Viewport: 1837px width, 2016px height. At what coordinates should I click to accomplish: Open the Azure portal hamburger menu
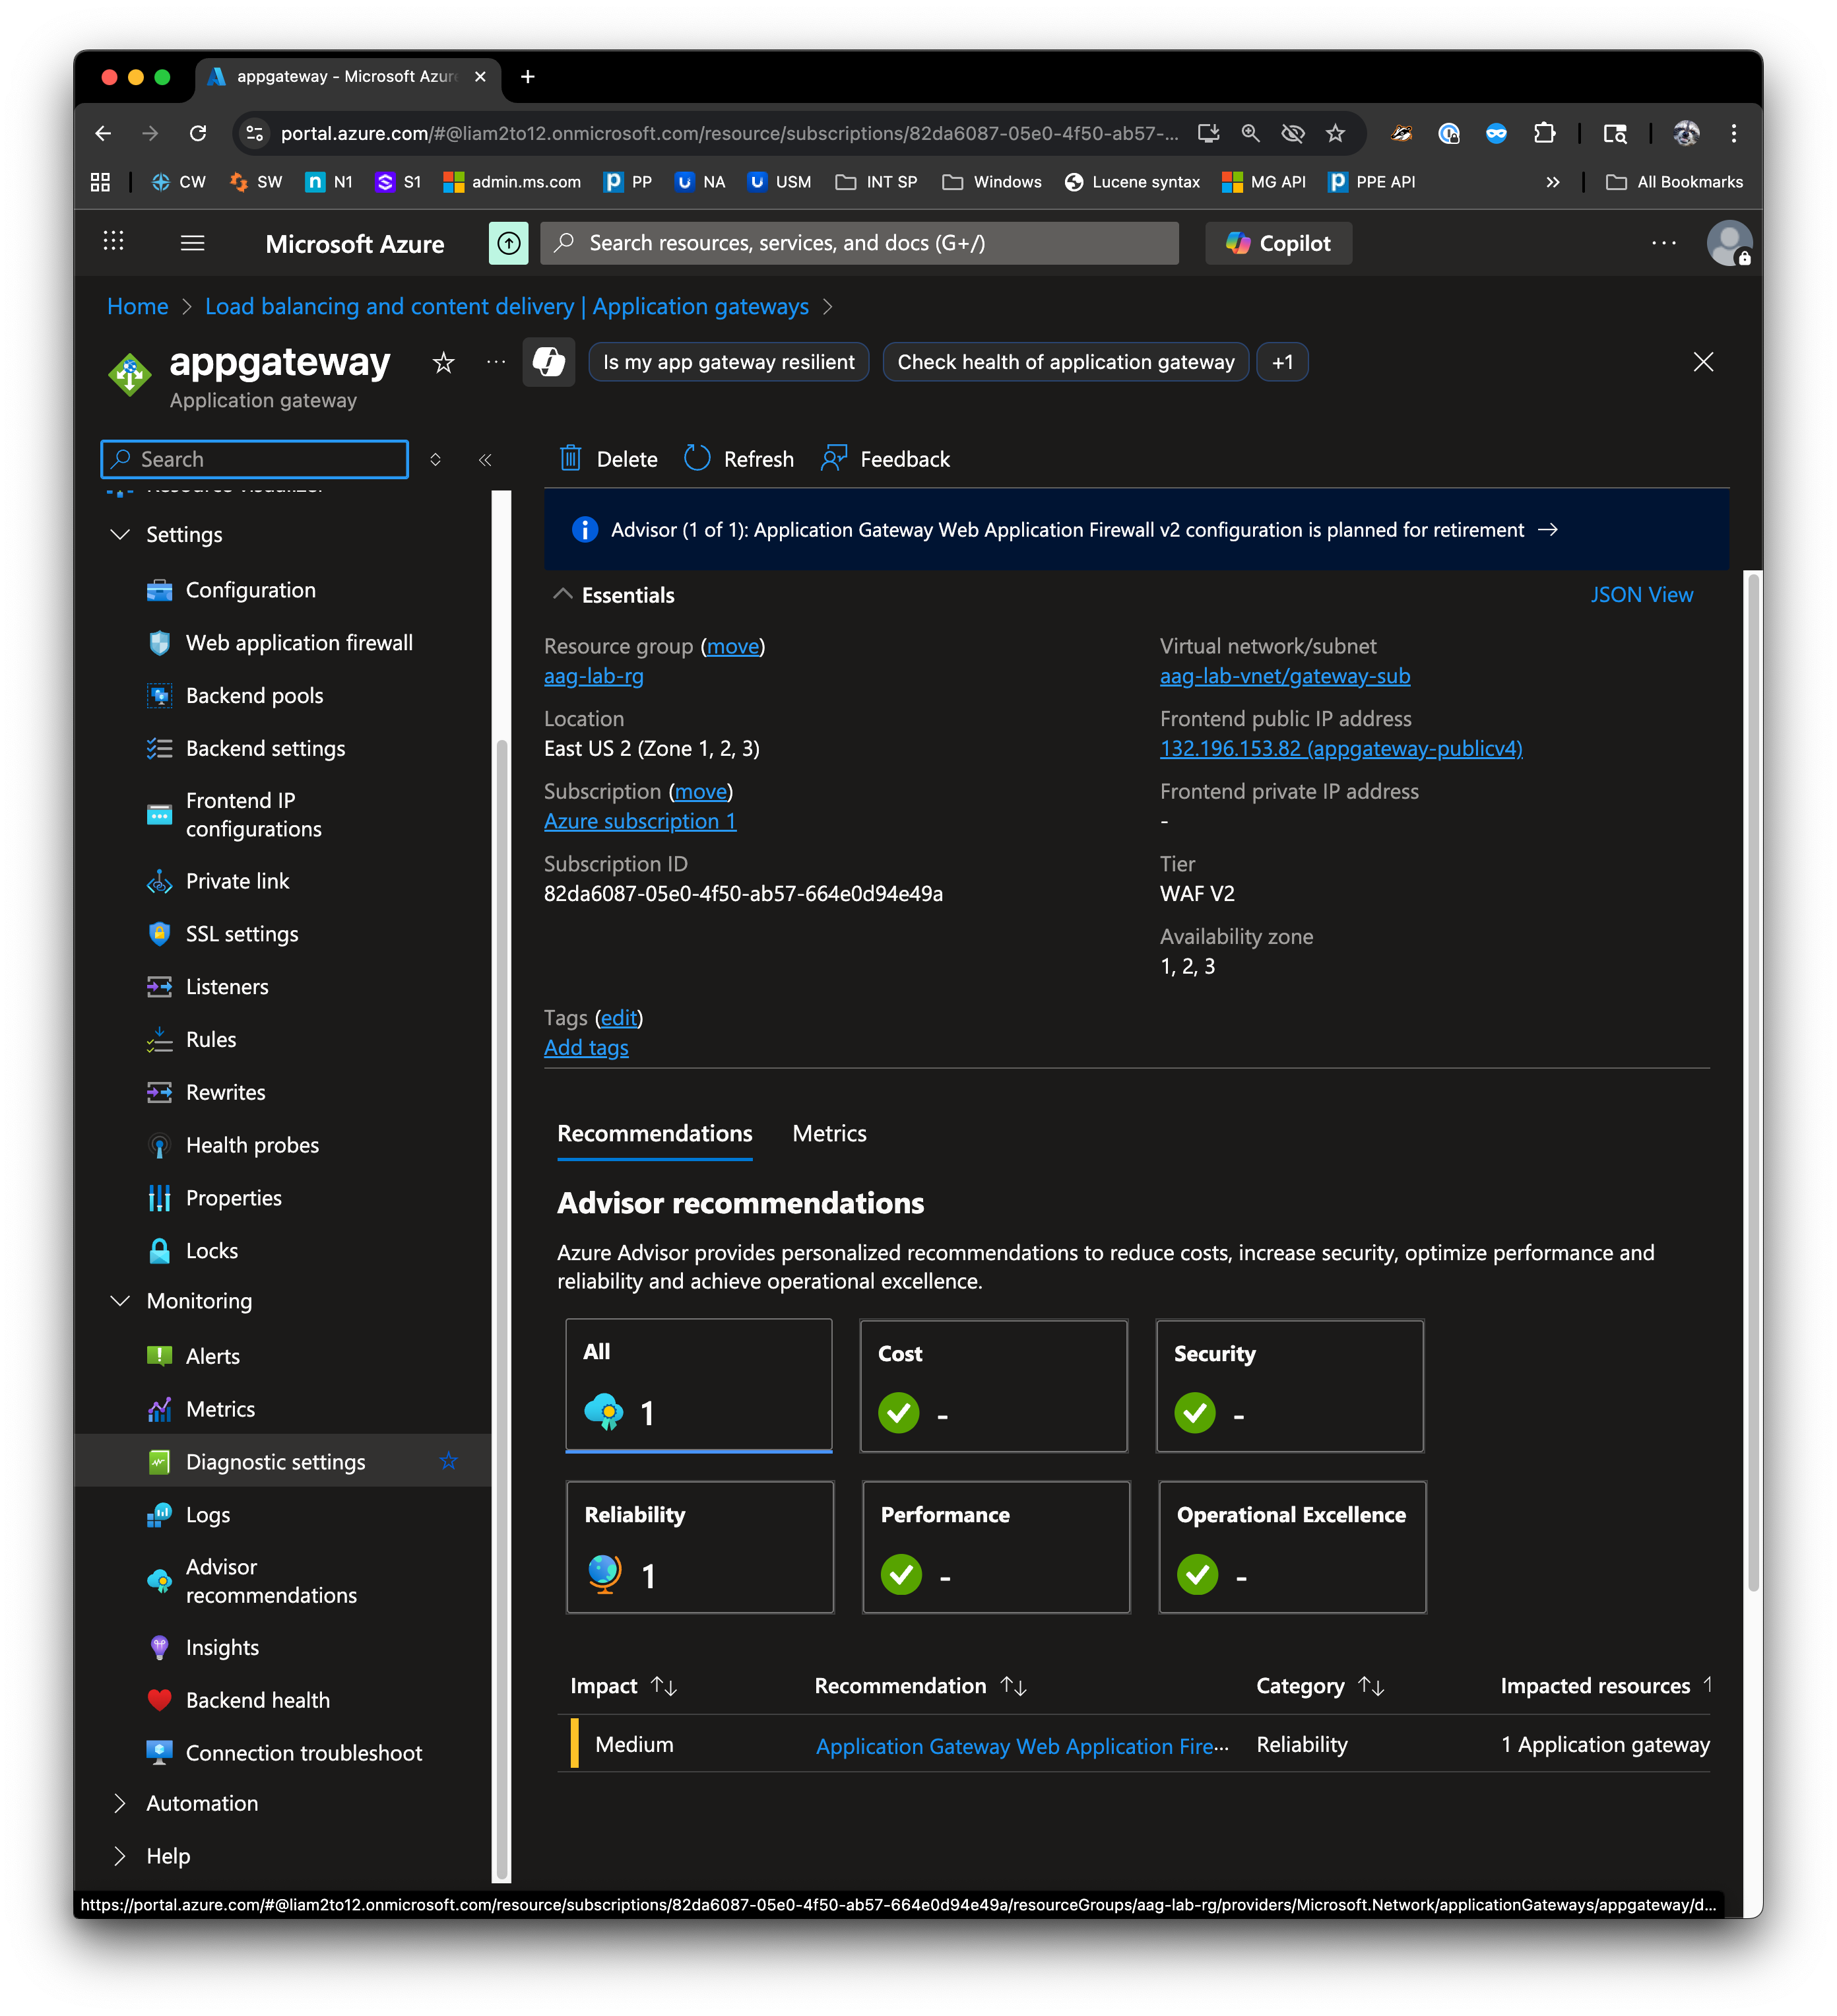pos(192,243)
